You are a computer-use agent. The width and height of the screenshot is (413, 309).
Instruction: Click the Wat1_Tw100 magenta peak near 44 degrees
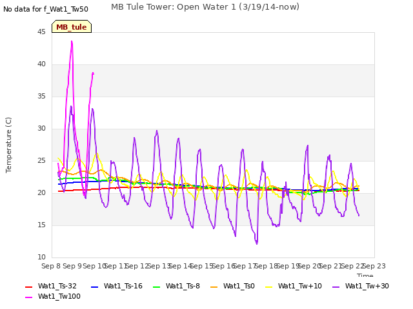pos(72,41)
